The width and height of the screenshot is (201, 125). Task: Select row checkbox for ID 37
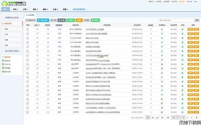click(27, 34)
